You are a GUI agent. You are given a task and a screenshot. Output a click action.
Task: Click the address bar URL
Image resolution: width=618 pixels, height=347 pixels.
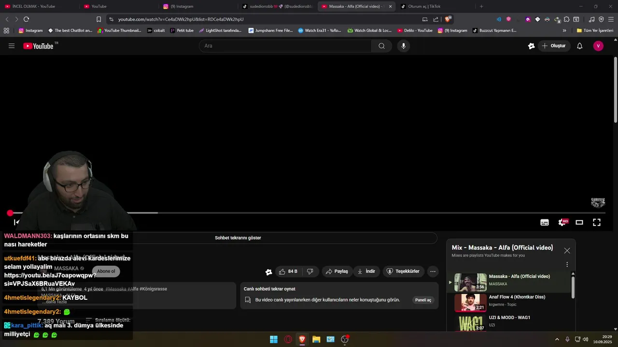pyautogui.click(x=181, y=19)
